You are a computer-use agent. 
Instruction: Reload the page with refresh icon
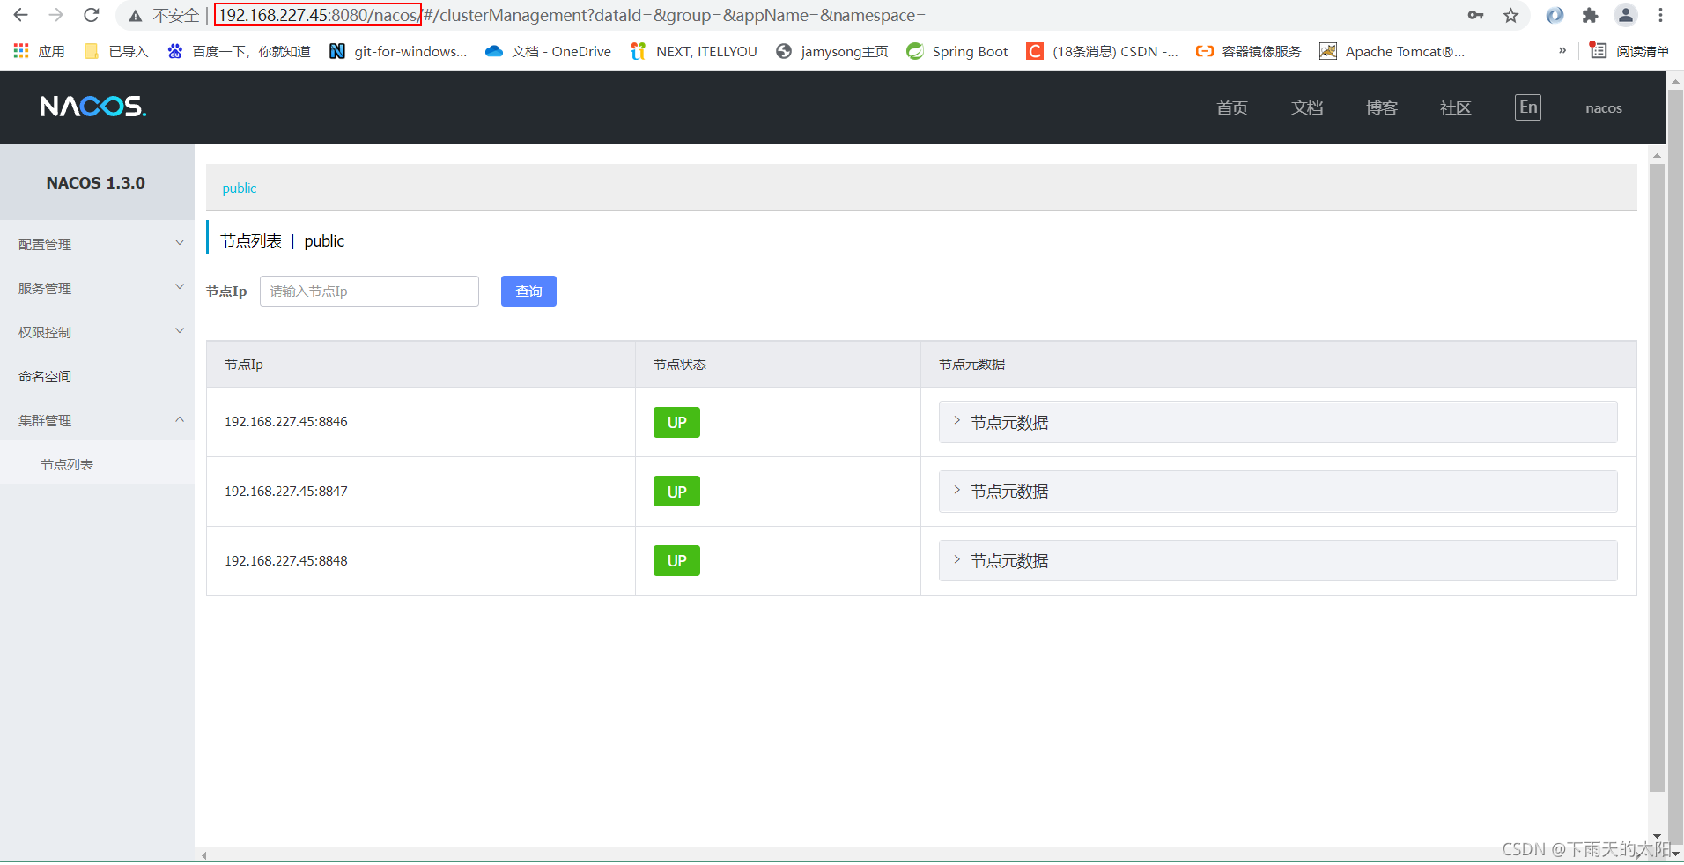[92, 15]
